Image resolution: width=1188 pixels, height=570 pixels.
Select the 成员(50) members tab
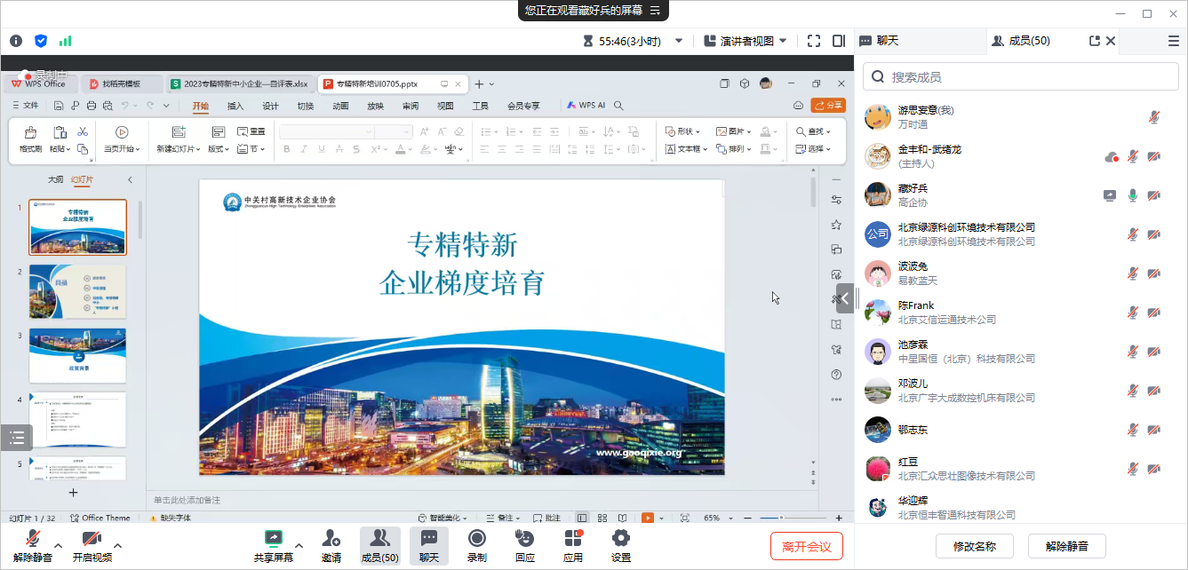[x=1021, y=41]
